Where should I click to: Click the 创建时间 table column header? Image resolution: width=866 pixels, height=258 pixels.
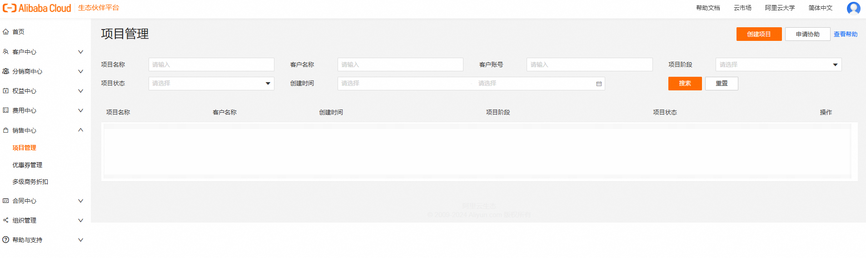(331, 112)
